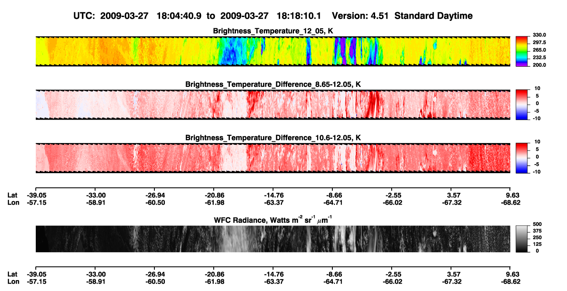Click the 375 tick label on the grayscale color bar

[x=537, y=231]
